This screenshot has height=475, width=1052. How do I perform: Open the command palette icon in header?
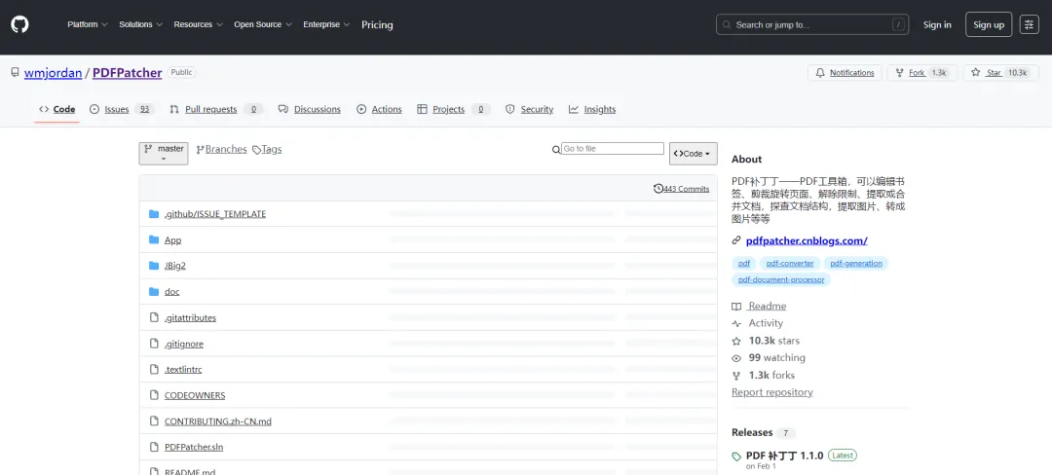click(1030, 24)
